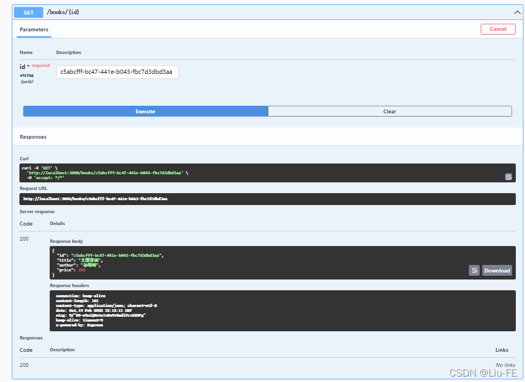Select the "id" line in response body
The image size is (525, 382).
pos(110,255)
